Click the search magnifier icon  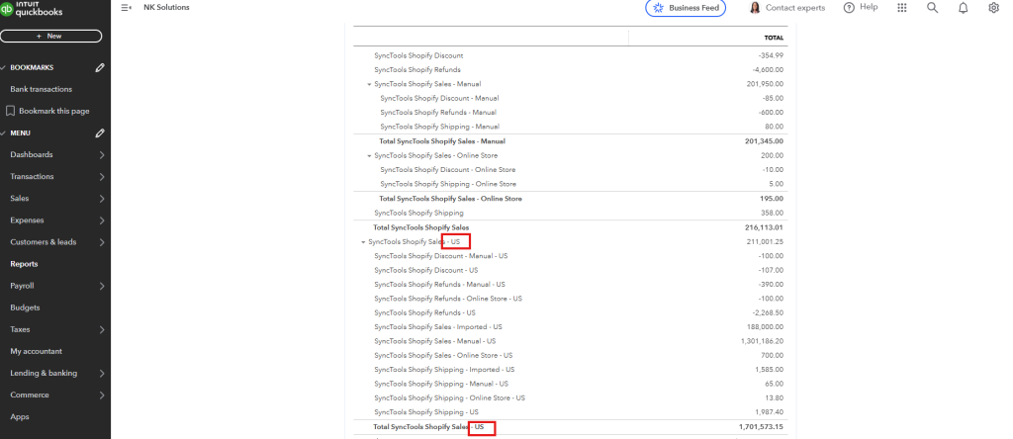932,8
